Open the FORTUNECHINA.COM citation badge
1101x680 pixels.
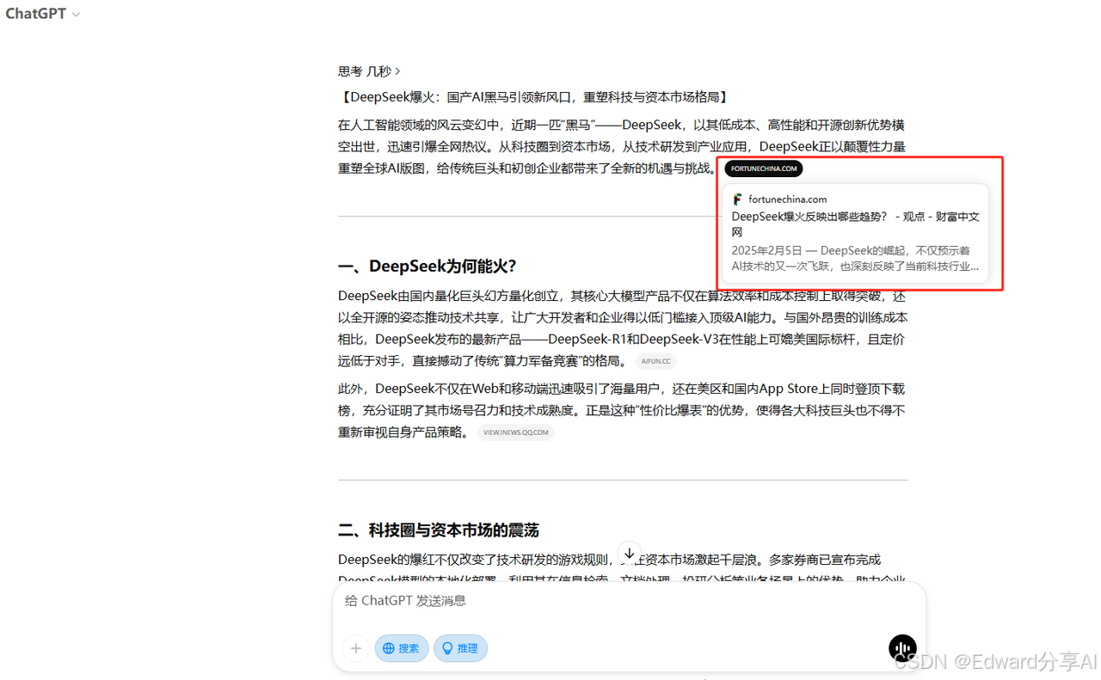(x=763, y=168)
